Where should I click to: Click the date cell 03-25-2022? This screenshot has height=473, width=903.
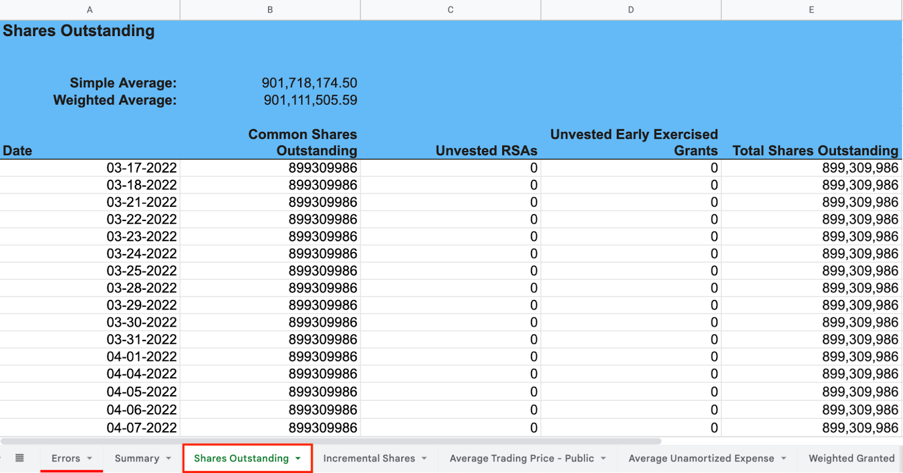pyautogui.click(x=90, y=271)
